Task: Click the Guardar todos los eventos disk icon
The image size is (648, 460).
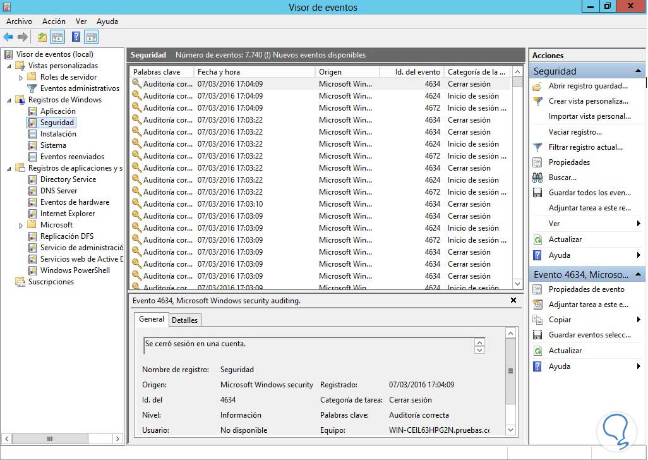Action: (537, 193)
